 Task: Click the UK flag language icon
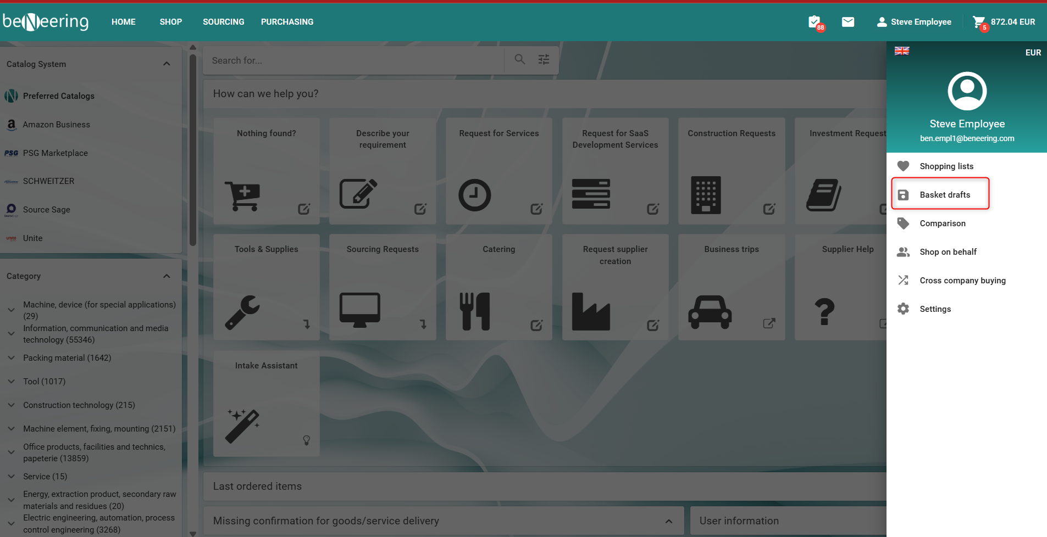click(x=902, y=51)
